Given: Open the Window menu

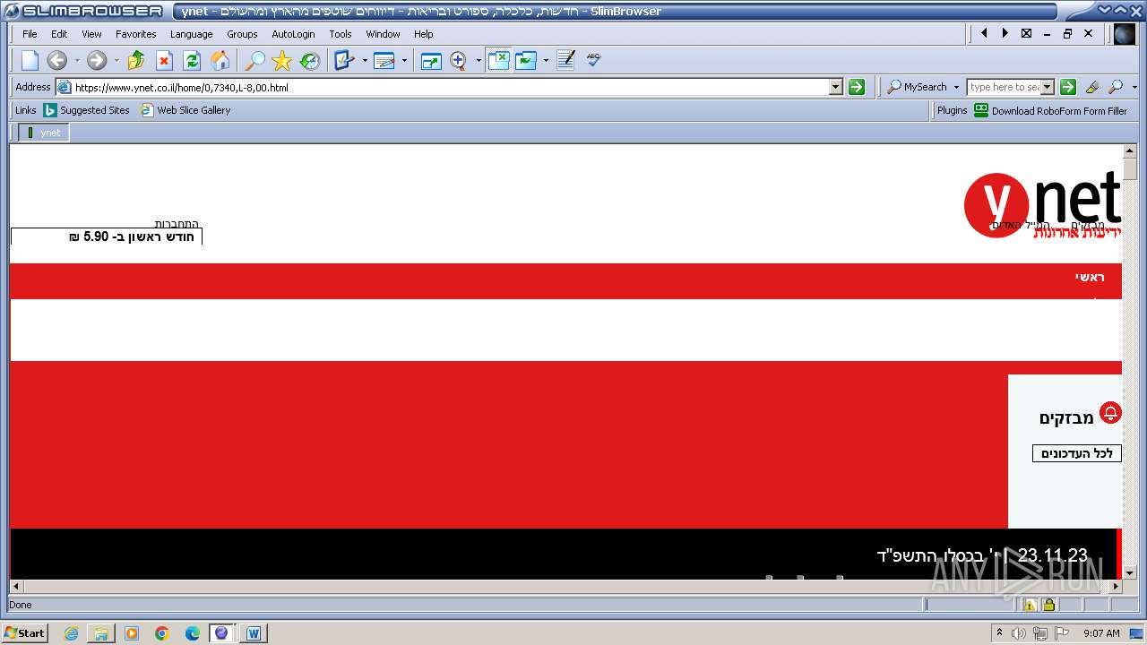Looking at the screenshot, I should (383, 34).
